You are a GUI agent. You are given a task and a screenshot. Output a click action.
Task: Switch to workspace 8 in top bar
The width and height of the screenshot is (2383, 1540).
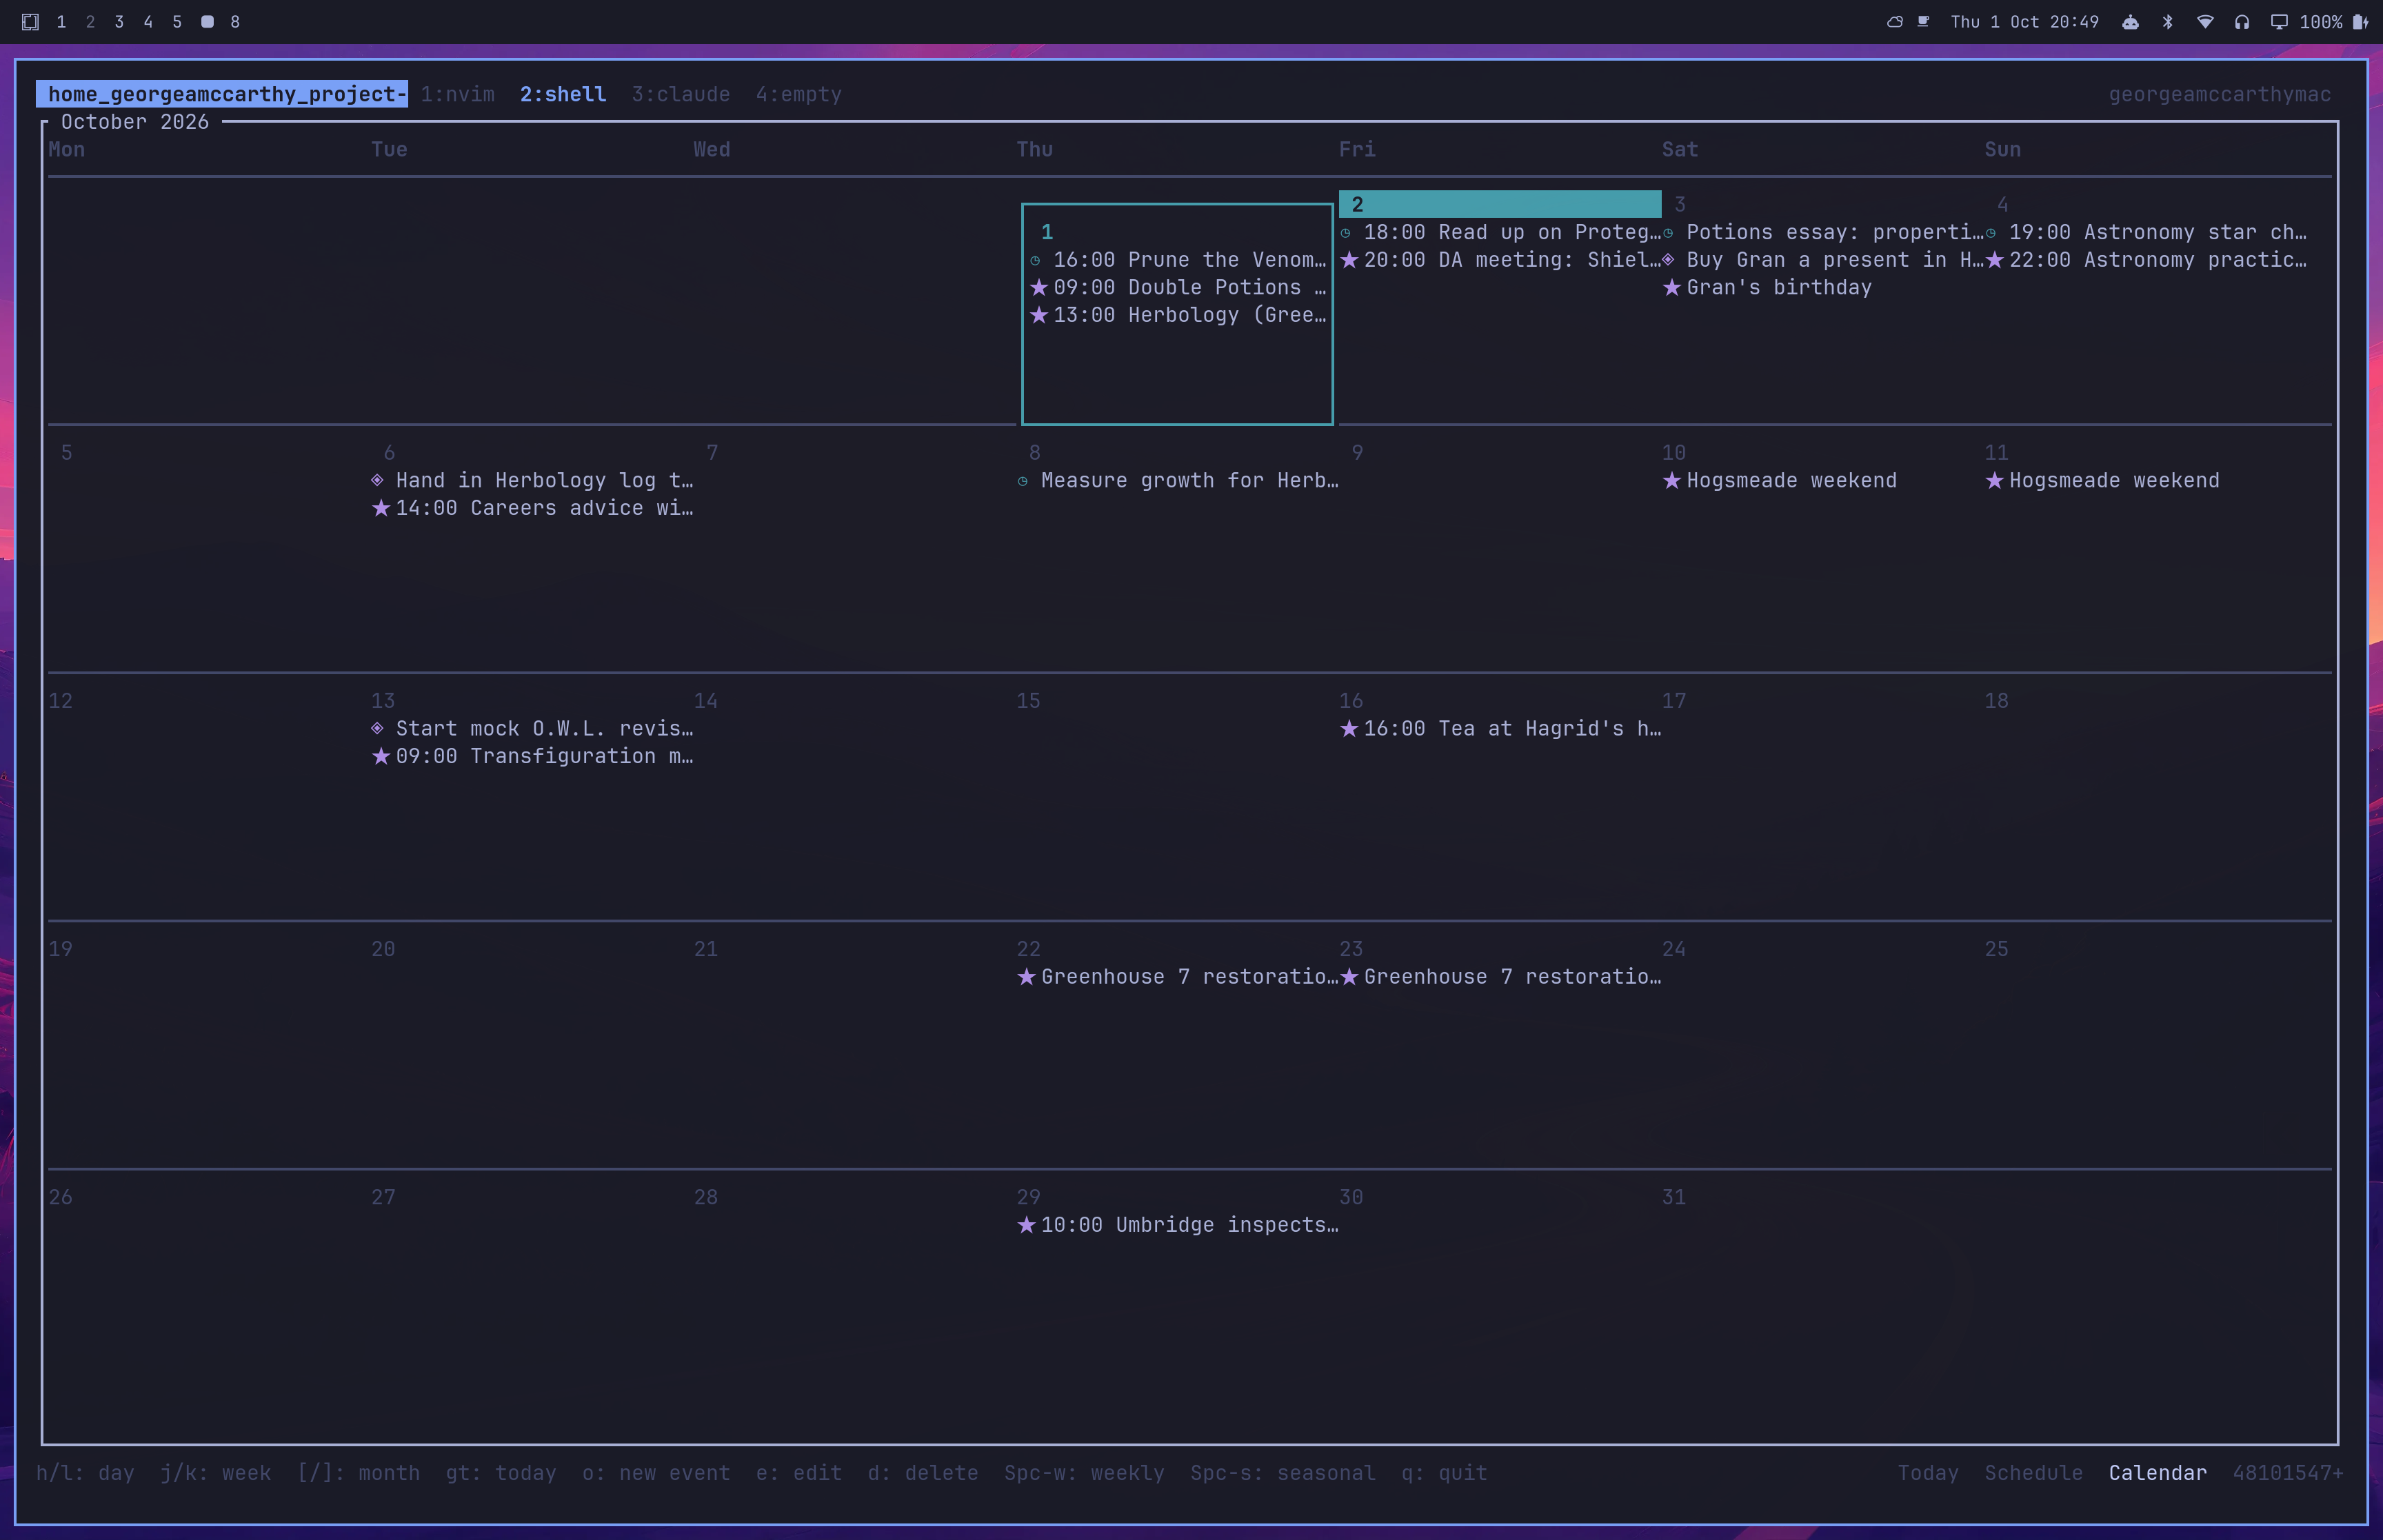click(235, 22)
